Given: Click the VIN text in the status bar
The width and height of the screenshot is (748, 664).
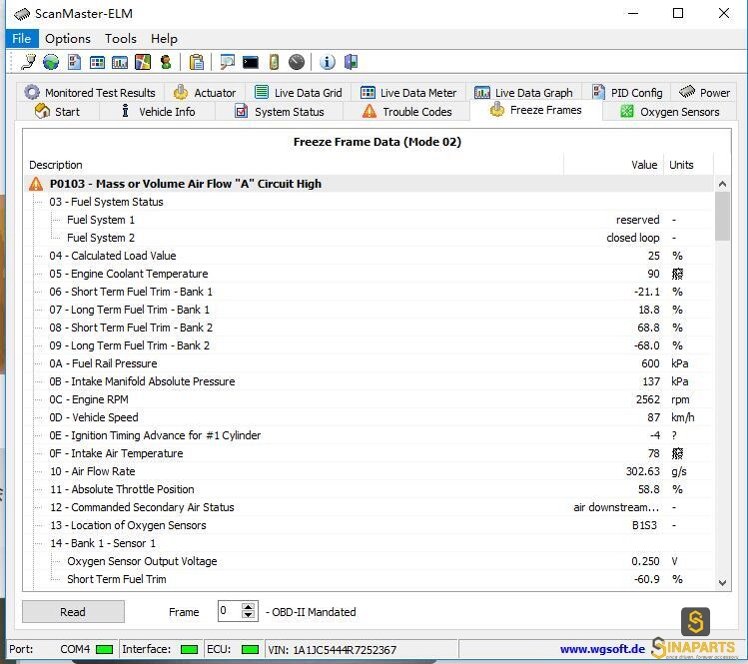Looking at the screenshot, I should 332,650.
